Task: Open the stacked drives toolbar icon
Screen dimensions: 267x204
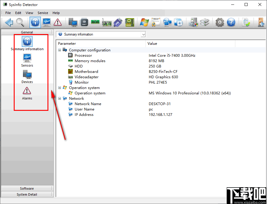Action: coord(205,22)
